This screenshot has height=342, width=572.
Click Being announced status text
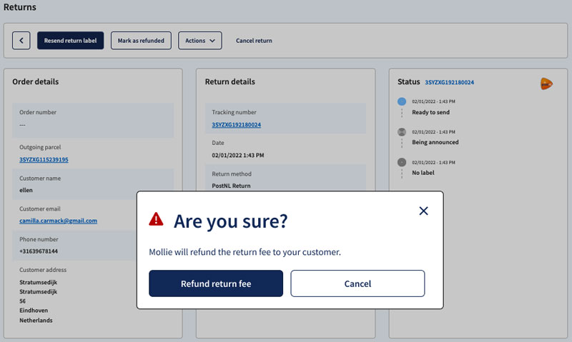435,142
